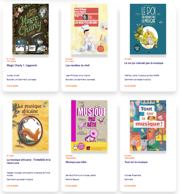Click author Jean-Philippe Arrou-Vignod
Screen dimensions: 182x194
point(78,76)
